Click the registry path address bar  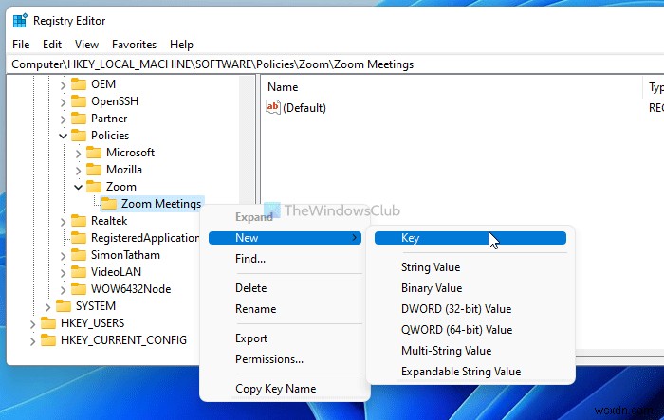click(336, 64)
